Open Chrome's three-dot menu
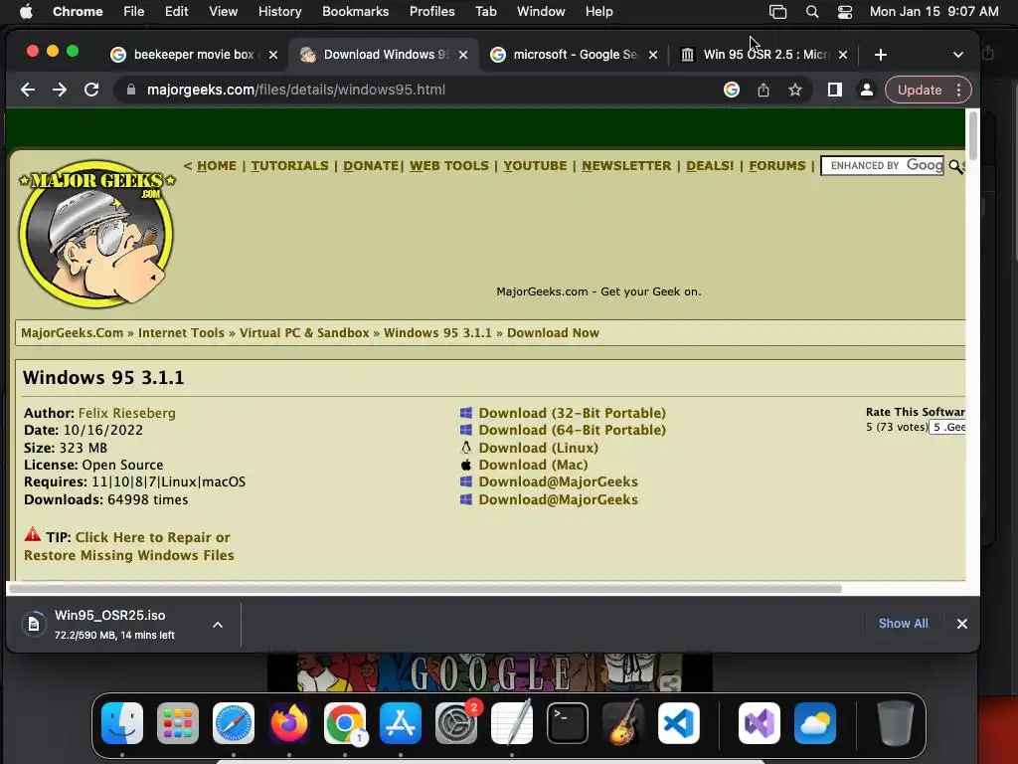Image resolution: width=1018 pixels, height=764 pixels. point(959,90)
